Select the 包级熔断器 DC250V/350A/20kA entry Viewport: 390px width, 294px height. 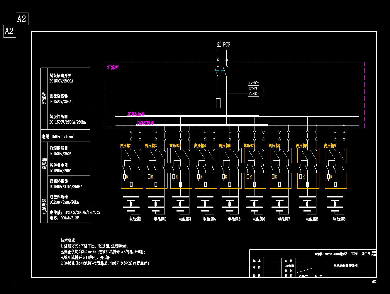[64, 199]
